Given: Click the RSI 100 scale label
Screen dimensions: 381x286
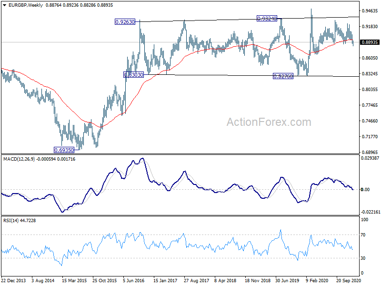Looking at the screenshot, I should [365, 220].
